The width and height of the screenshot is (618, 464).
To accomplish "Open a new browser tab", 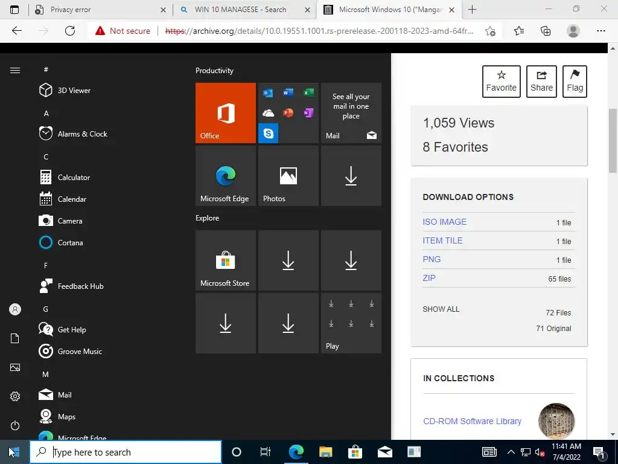I will click(x=472, y=10).
